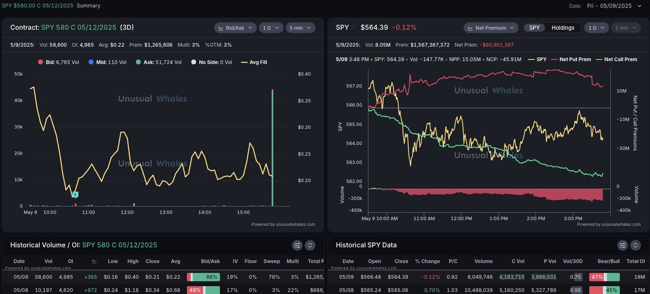The image size is (650, 294).
Task: Open the Bid/Ask chart type dropdown
Action: tap(235, 28)
